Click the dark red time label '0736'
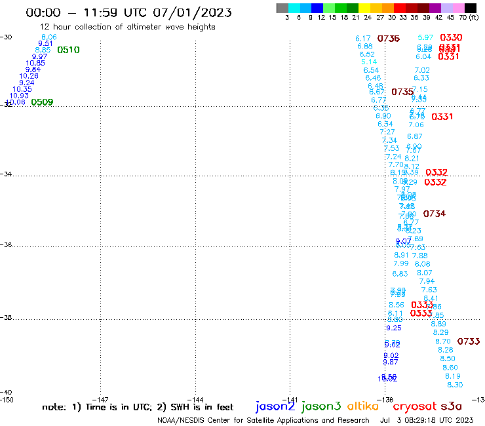 pos(389,39)
